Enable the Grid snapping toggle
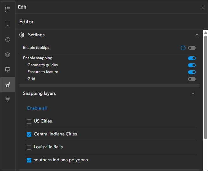The width and height of the screenshot is (208, 171). click(x=192, y=79)
